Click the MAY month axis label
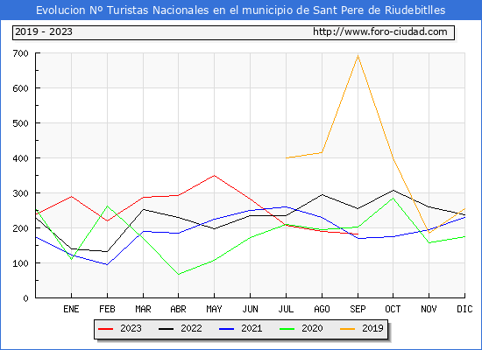Image resolution: width=482 pixels, height=350 pixels. tap(214, 309)
